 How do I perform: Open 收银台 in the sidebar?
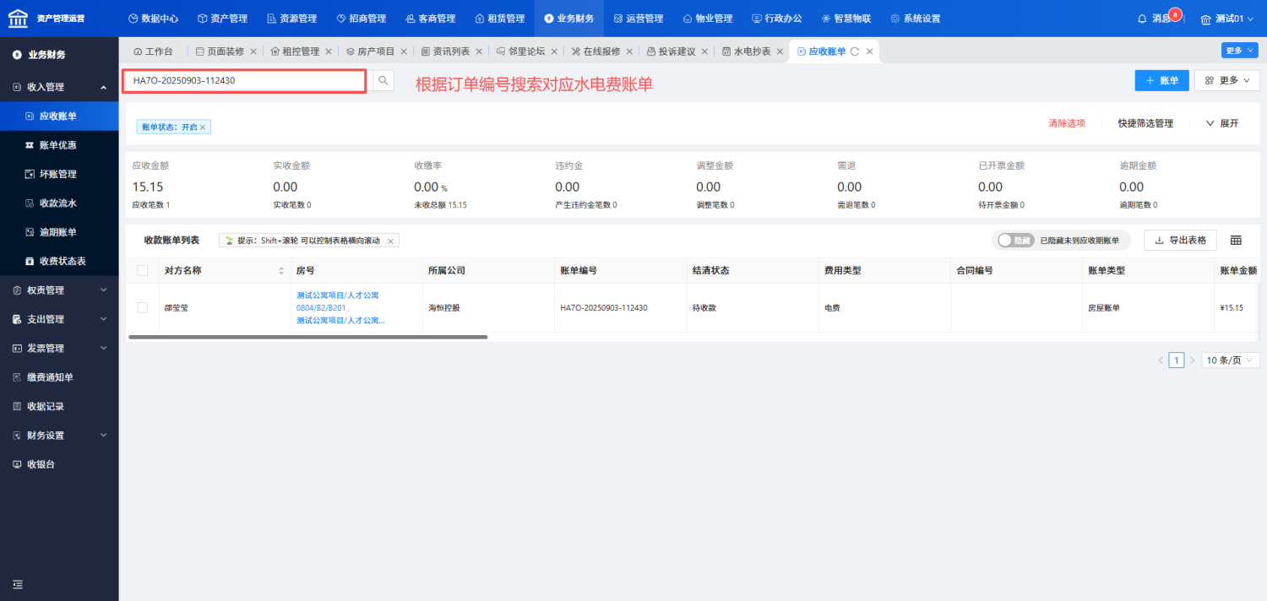tap(59, 464)
